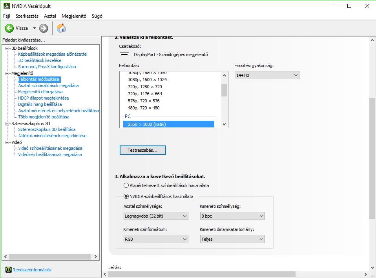Click main panel horizontal scroll right arrow
Screen dimensions: 376x278
pos(365,274)
